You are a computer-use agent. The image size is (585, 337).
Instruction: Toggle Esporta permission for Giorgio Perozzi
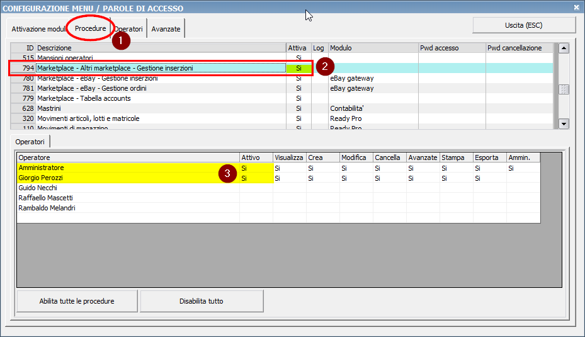pyautogui.click(x=489, y=178)
